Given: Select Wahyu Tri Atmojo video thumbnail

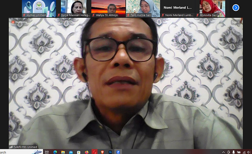Looking at the screenshot, I should (x=108, y=8).
